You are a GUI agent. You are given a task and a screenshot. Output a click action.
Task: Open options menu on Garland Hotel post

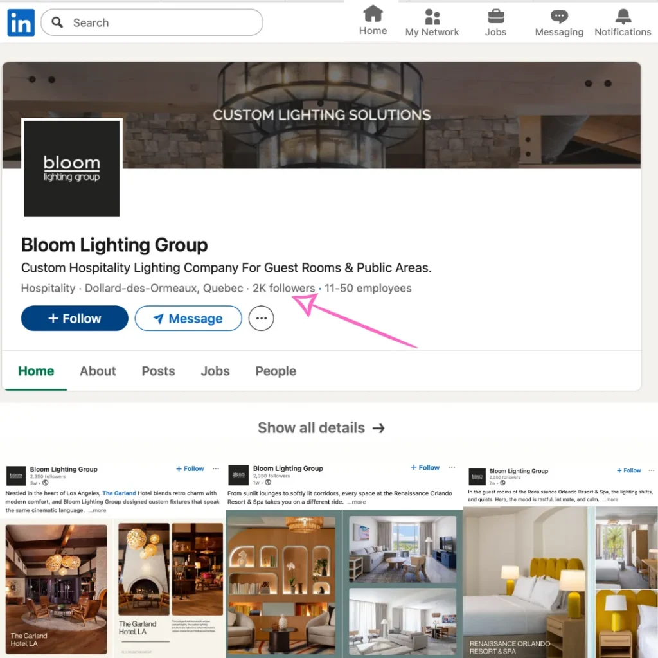(x=216, y=468)
